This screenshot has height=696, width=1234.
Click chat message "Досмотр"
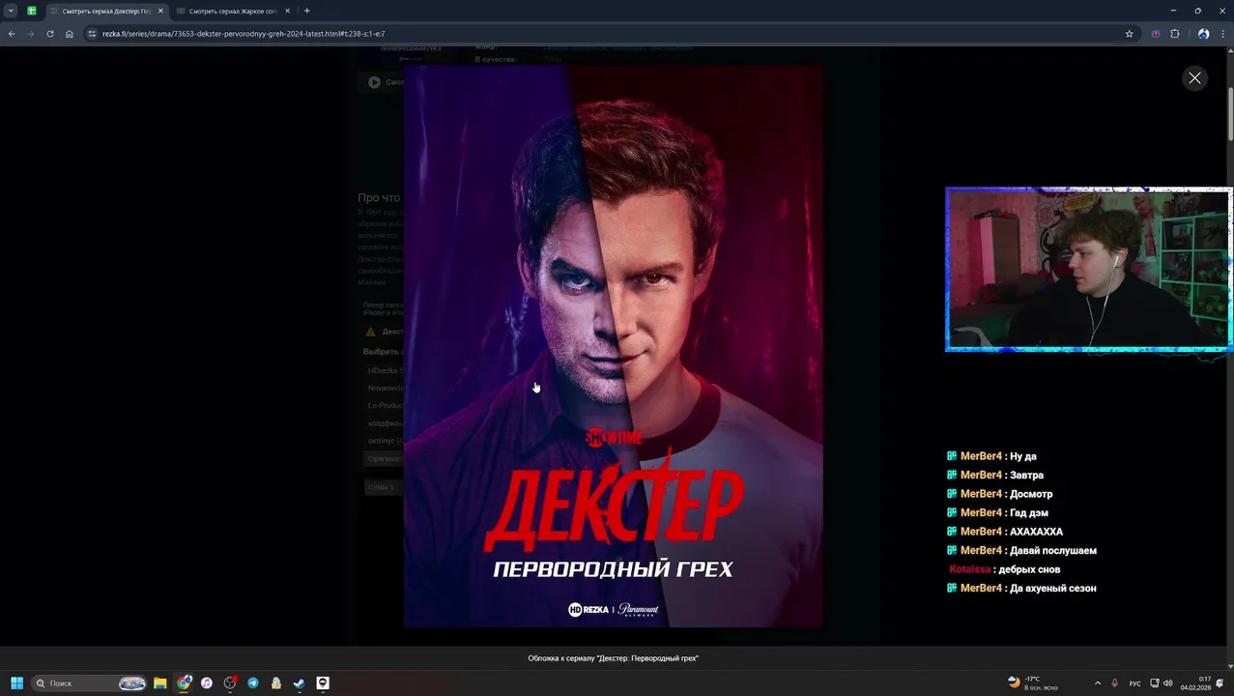click(1031, 494)
